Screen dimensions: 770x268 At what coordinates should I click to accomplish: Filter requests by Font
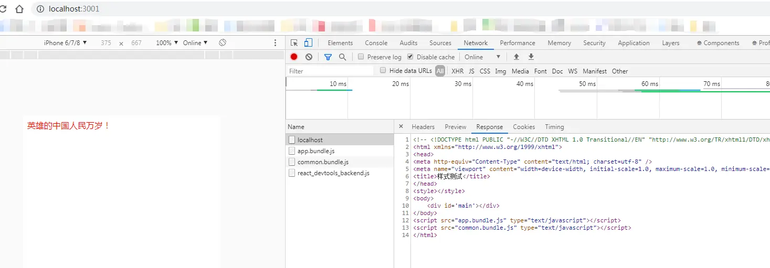pos(541,71)
